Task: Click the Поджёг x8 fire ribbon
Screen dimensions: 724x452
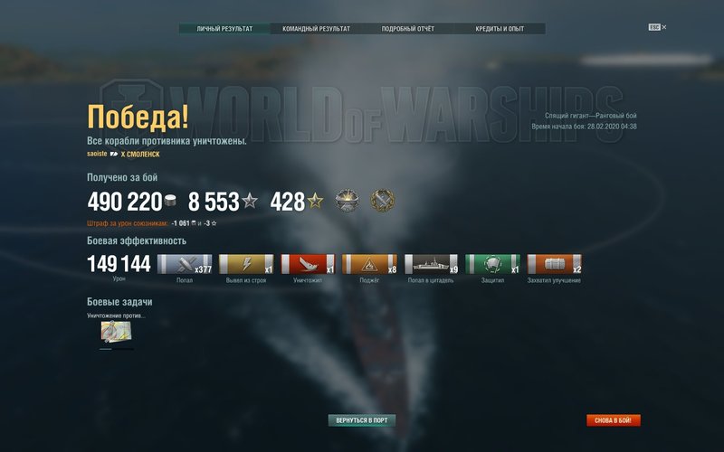Action: coord(369,264)
